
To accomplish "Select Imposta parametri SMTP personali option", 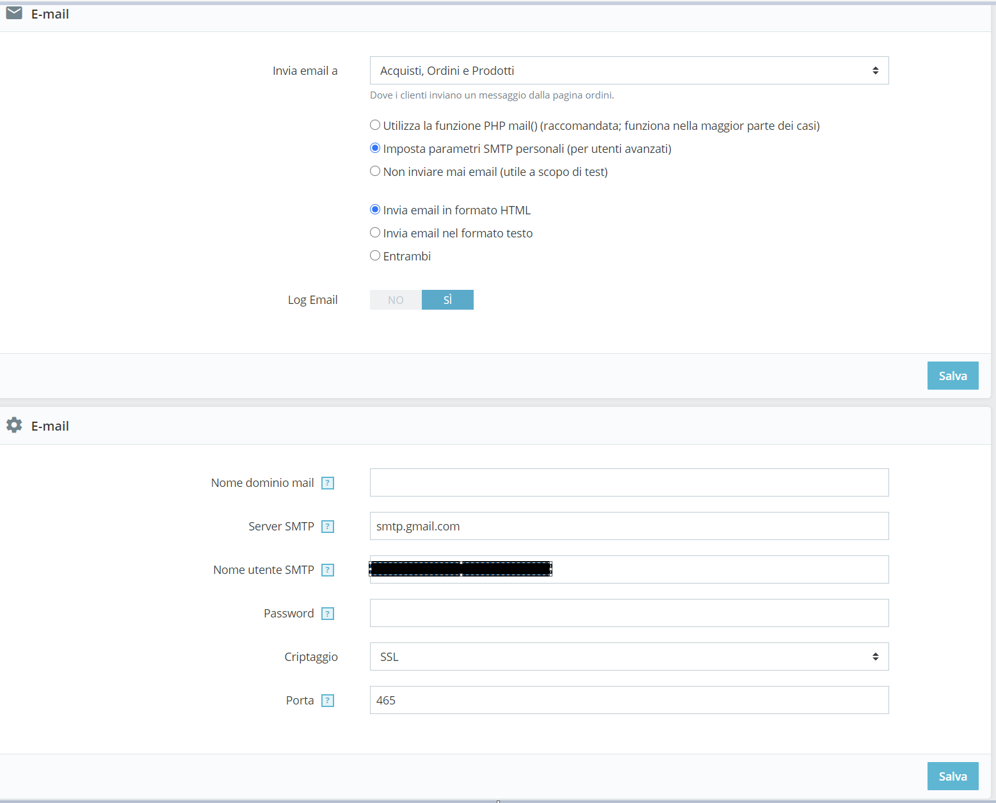I will (x=375, y=148).
